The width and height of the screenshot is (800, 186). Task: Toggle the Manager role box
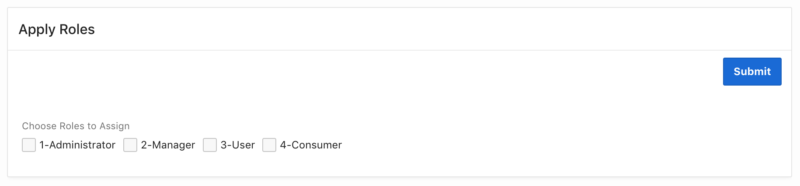tap(130, 145)
